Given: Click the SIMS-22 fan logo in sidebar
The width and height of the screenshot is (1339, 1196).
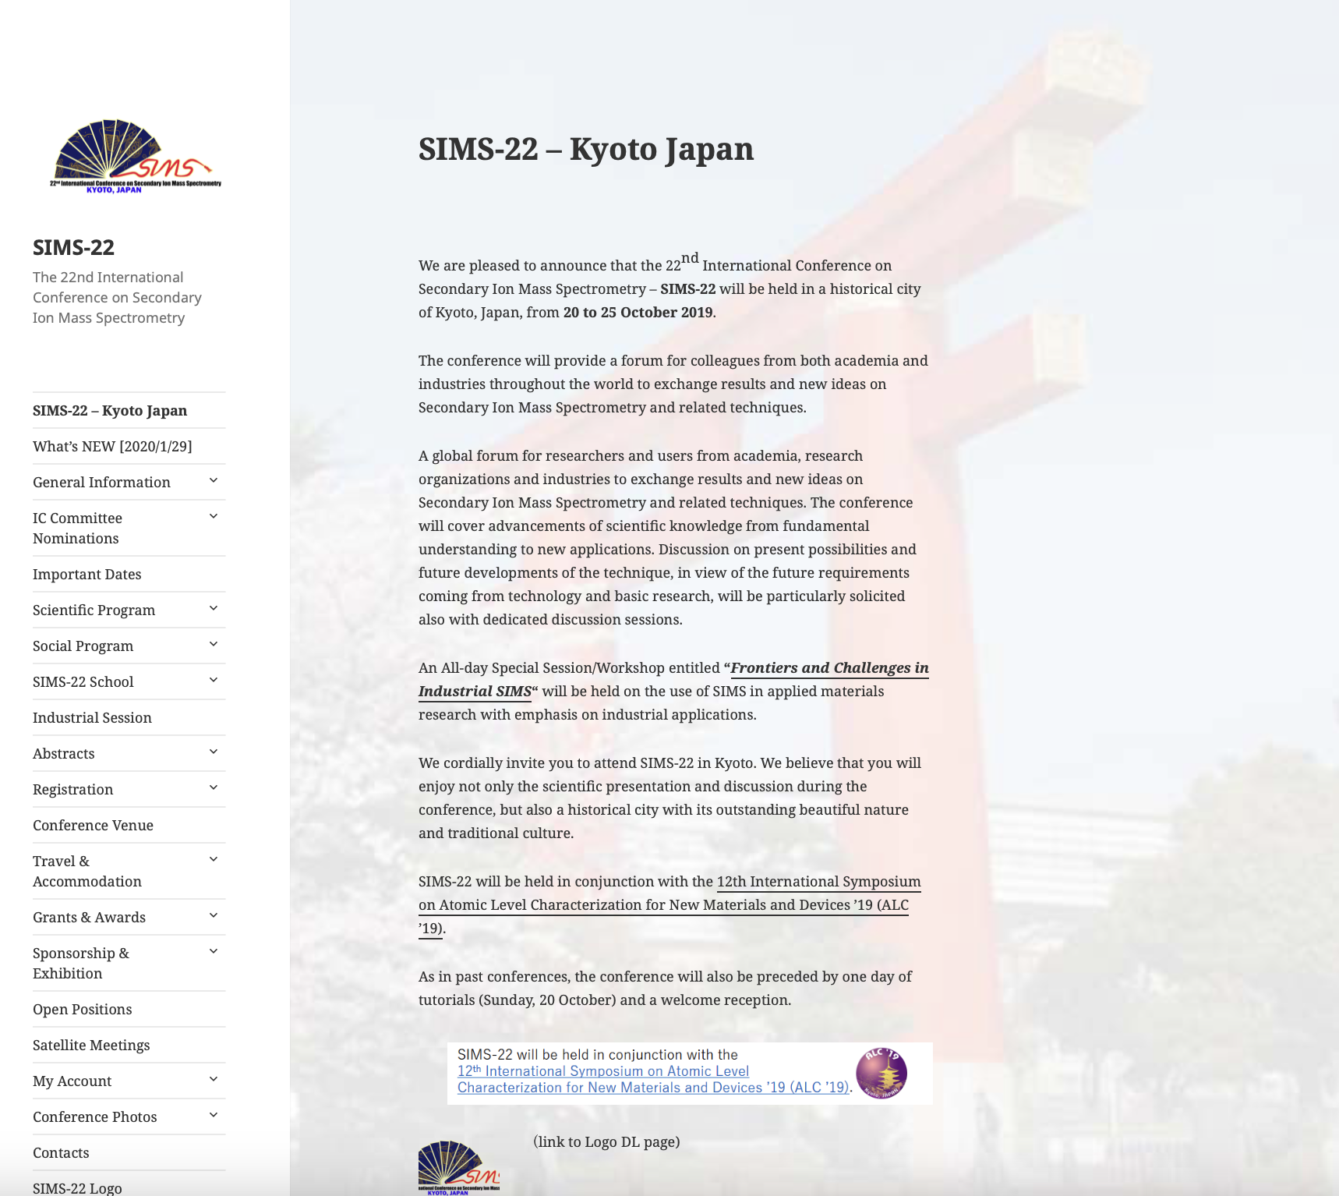Looking at the screenshot, I should click(136, 156).
